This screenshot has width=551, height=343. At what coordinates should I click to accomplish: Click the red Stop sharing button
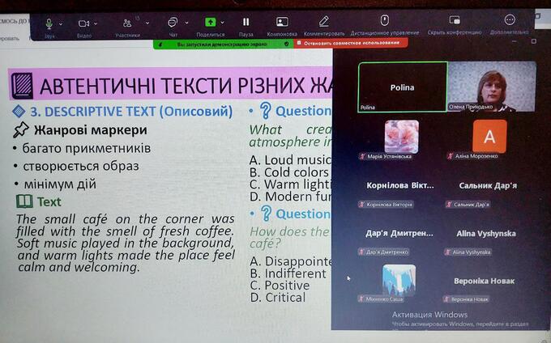(x=348, y=42)
